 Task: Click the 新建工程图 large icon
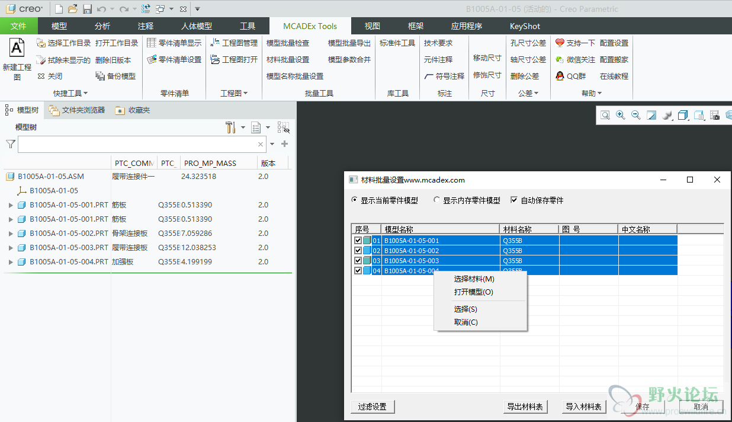coord(17,59)
